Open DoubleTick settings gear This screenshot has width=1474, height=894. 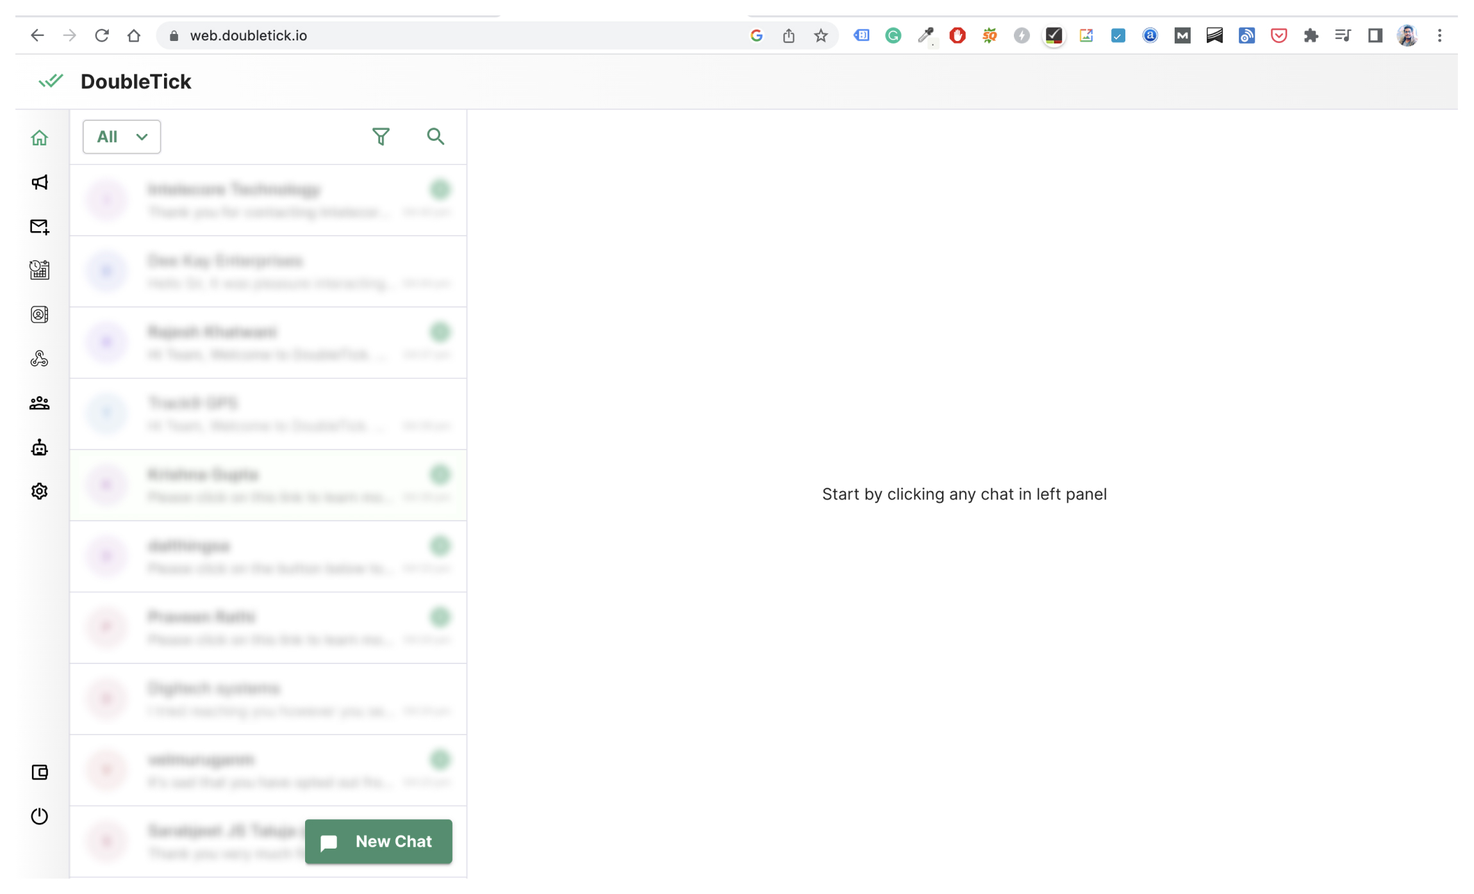tap(39, 491)
